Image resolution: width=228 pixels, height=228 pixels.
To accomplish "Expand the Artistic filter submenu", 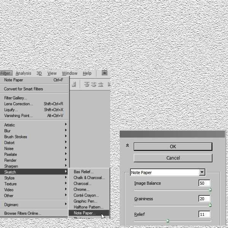I will coord(34,125).
